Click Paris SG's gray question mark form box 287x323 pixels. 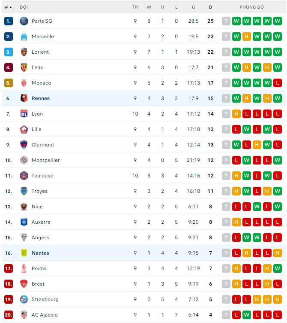point(226,21)
